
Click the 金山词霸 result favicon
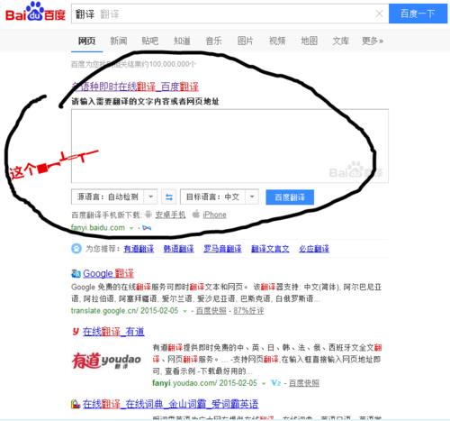(x=76, y=404)
